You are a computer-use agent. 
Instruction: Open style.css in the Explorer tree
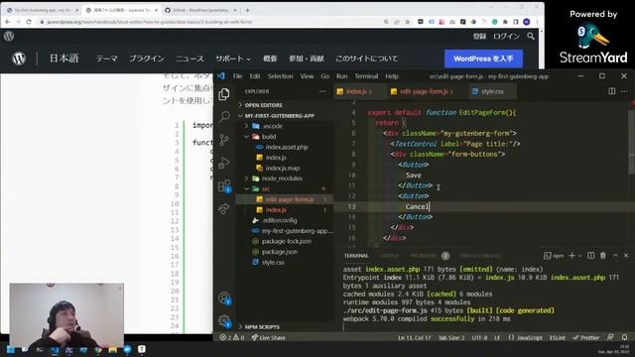click(273, 262)
